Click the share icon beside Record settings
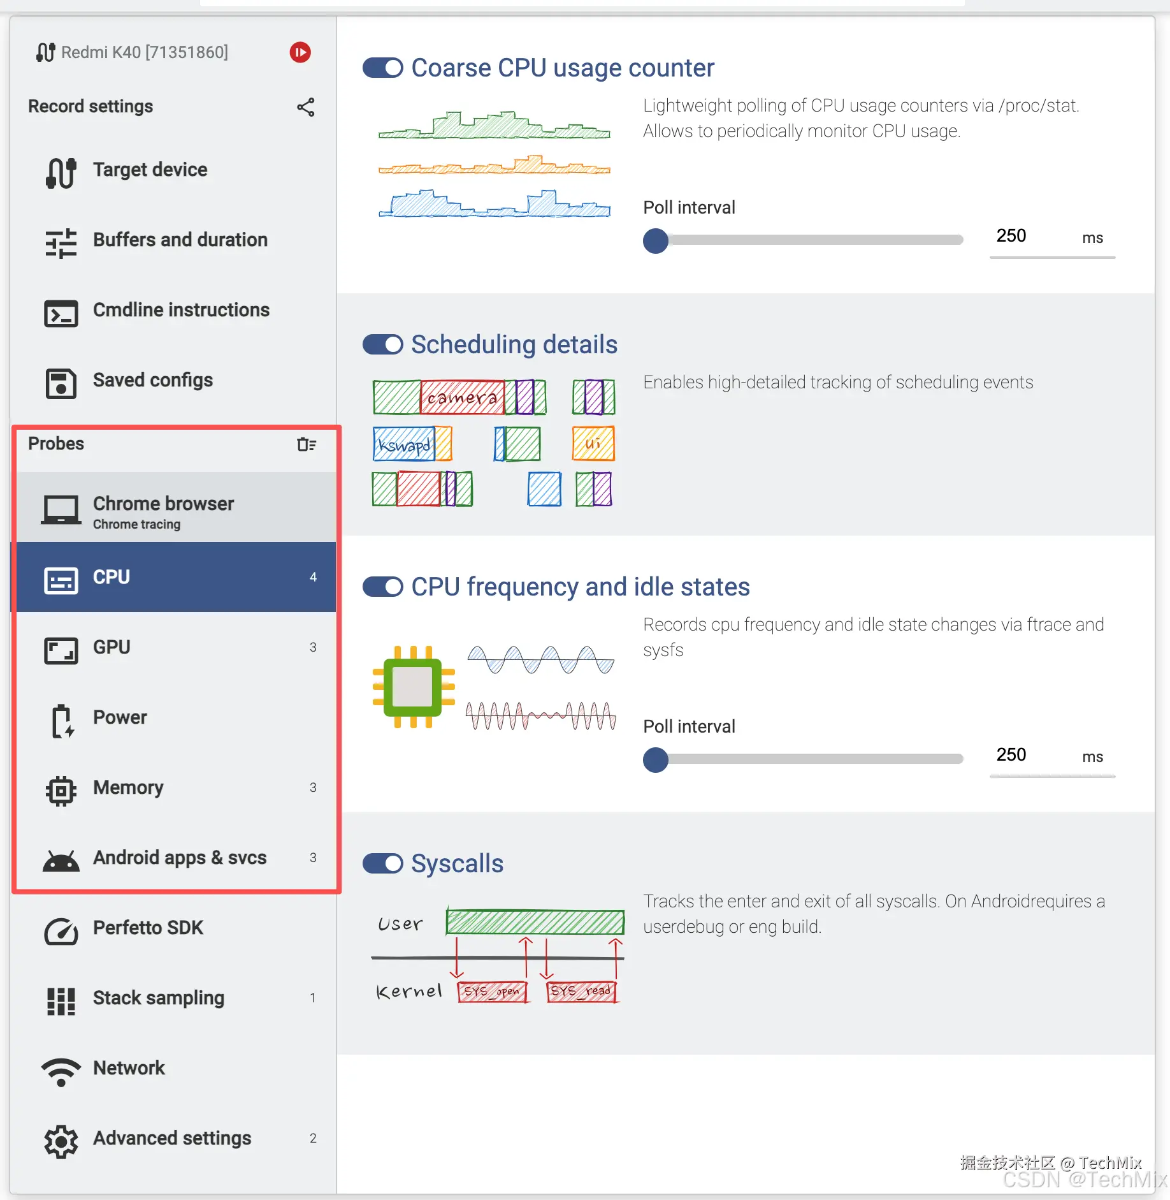This screenshot has height=1200, width=1170. pyautogui.click(x=306, y=107)
